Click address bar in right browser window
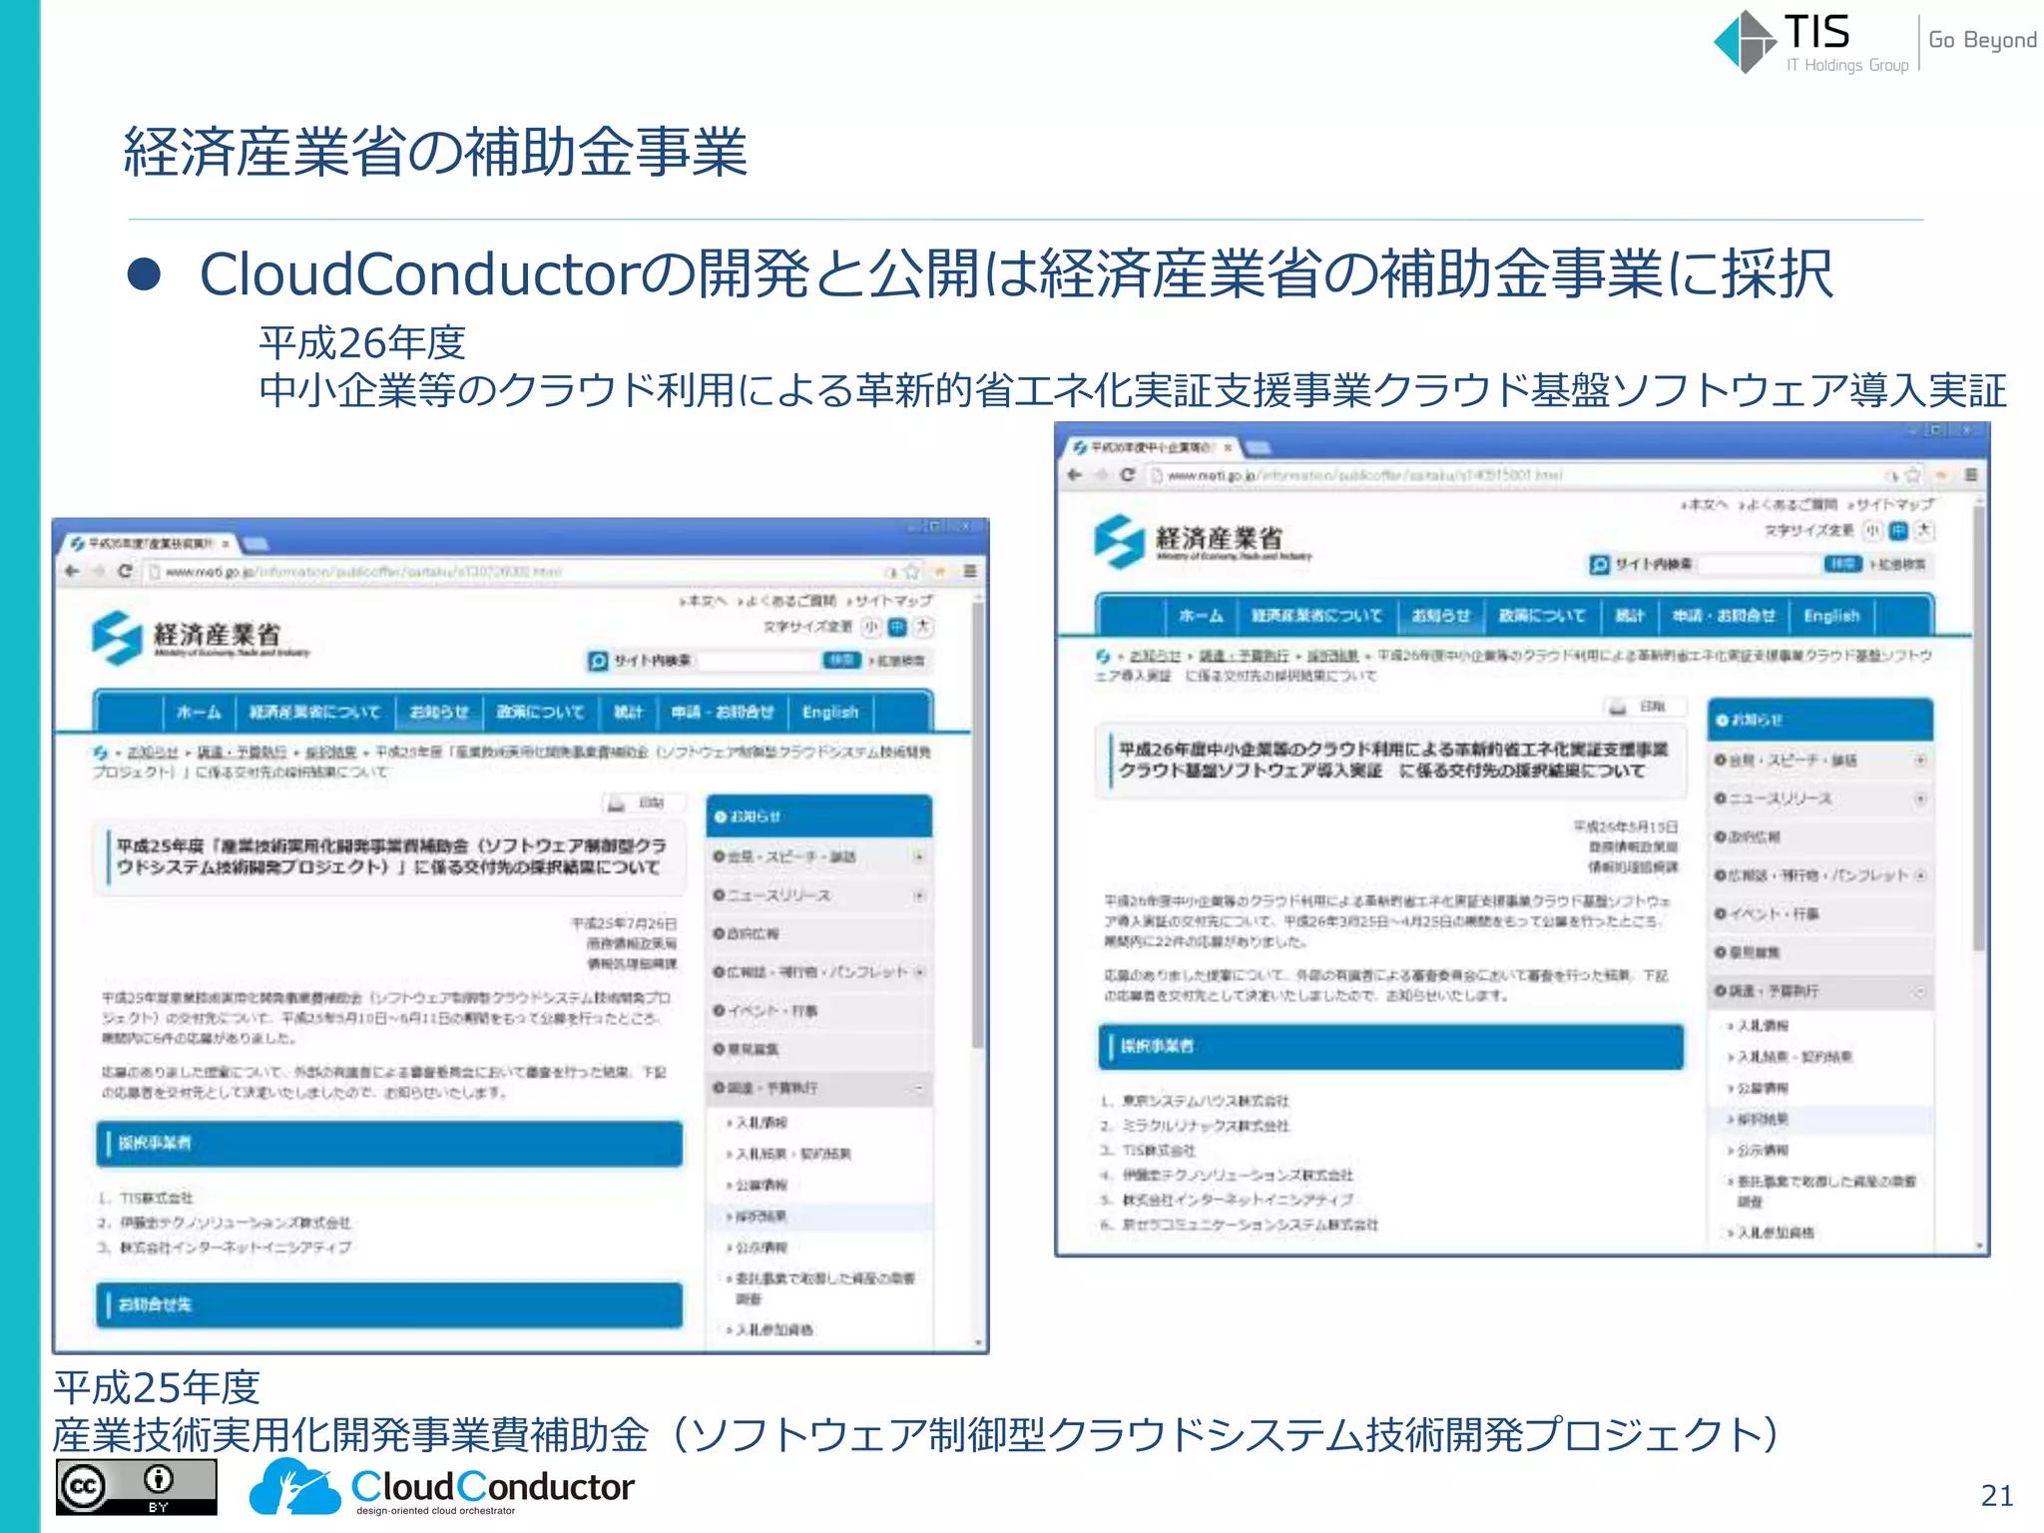Screen dimensions: 2044x1533 tap(1534, 475)
